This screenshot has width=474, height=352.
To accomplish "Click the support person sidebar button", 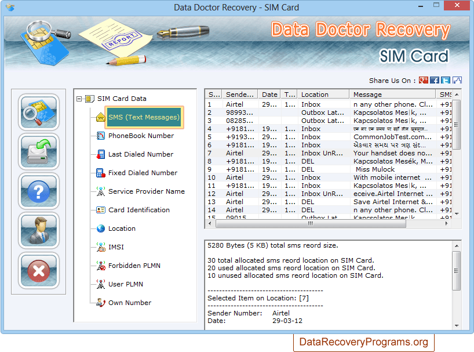I will (x=38, y=231).
